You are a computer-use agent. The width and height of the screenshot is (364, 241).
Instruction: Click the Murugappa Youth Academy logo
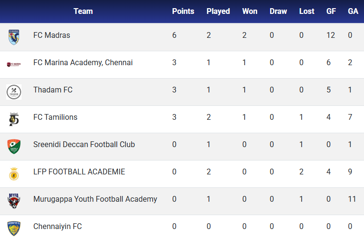click(x=14, y=201)
